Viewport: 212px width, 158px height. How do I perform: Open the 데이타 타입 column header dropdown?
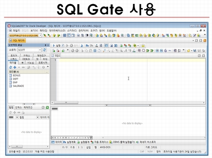point(37,117)
